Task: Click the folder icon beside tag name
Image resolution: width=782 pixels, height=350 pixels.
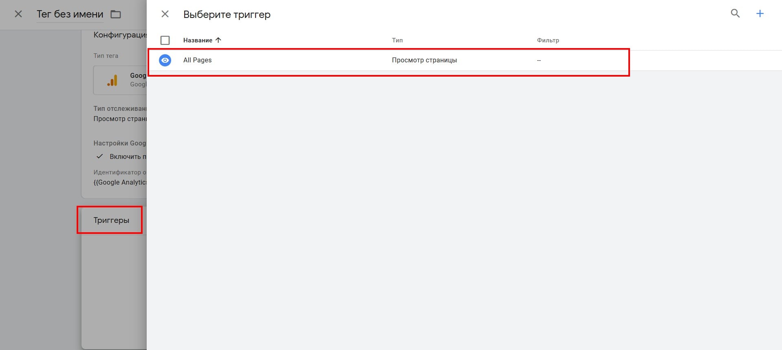Action: point(116,14)
